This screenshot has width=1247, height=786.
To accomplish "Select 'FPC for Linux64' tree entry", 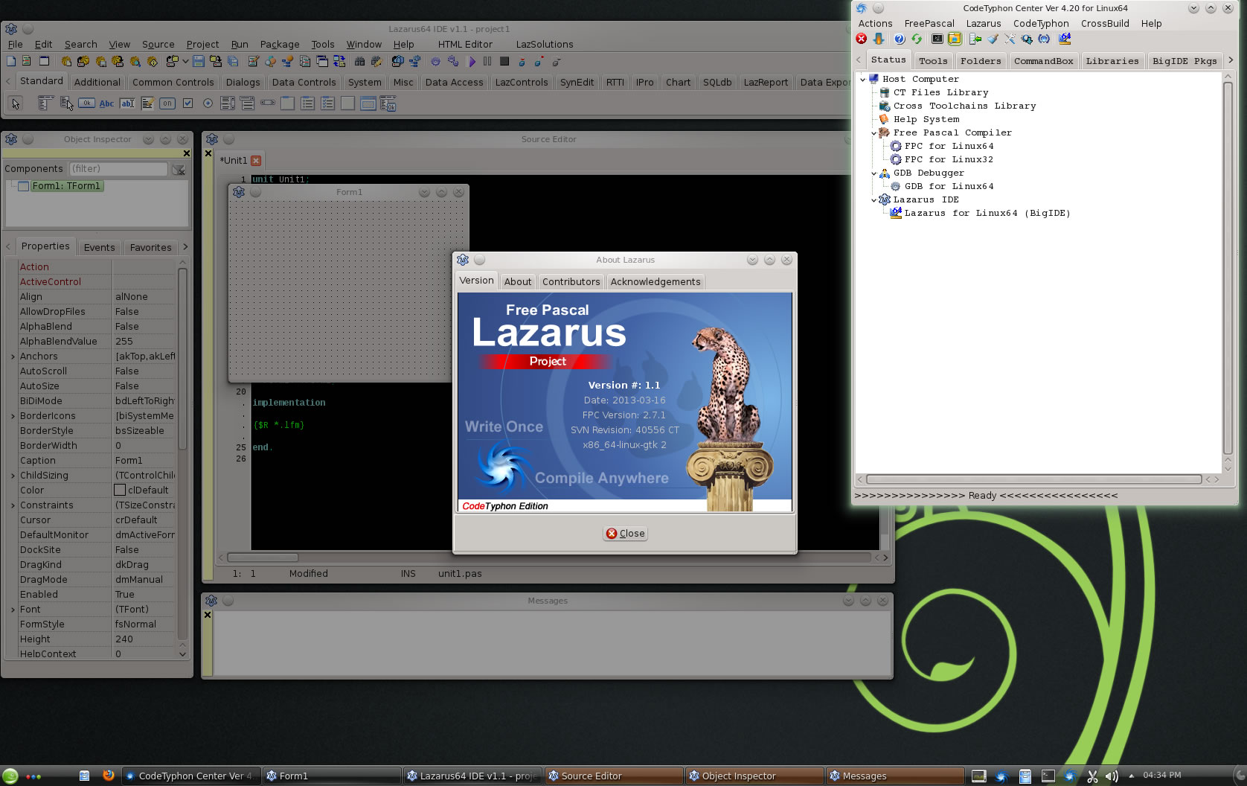I will click(949, 146).
